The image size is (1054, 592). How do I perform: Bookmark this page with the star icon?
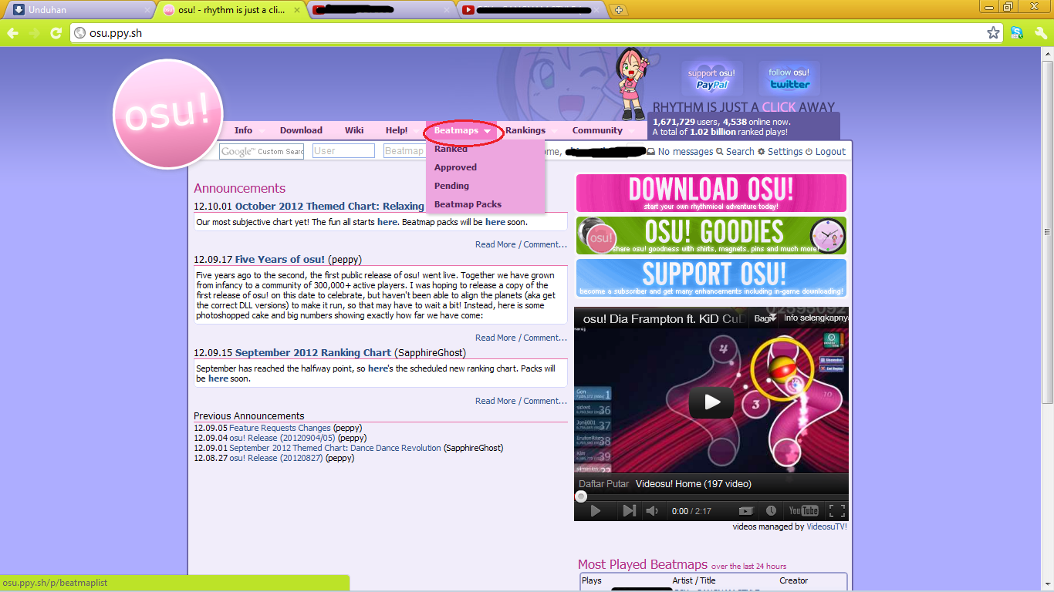pos(993,33)
